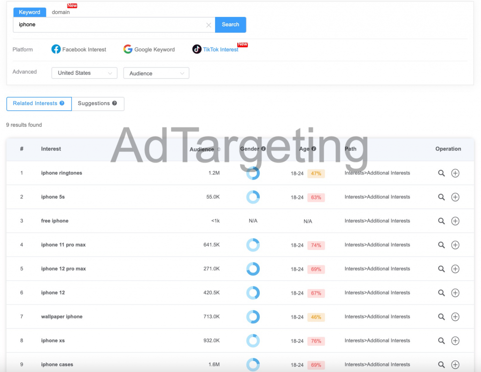Add iphone 11 pro max with plus icon
481x372 pixels.
pos(455,245)
